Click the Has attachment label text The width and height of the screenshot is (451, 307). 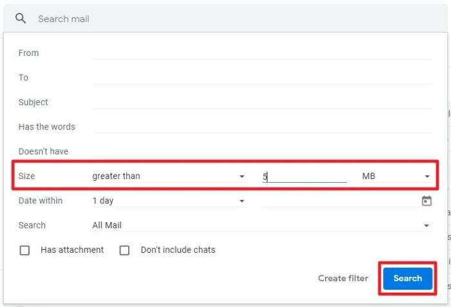pyautogui.click(x=72, y=250)
